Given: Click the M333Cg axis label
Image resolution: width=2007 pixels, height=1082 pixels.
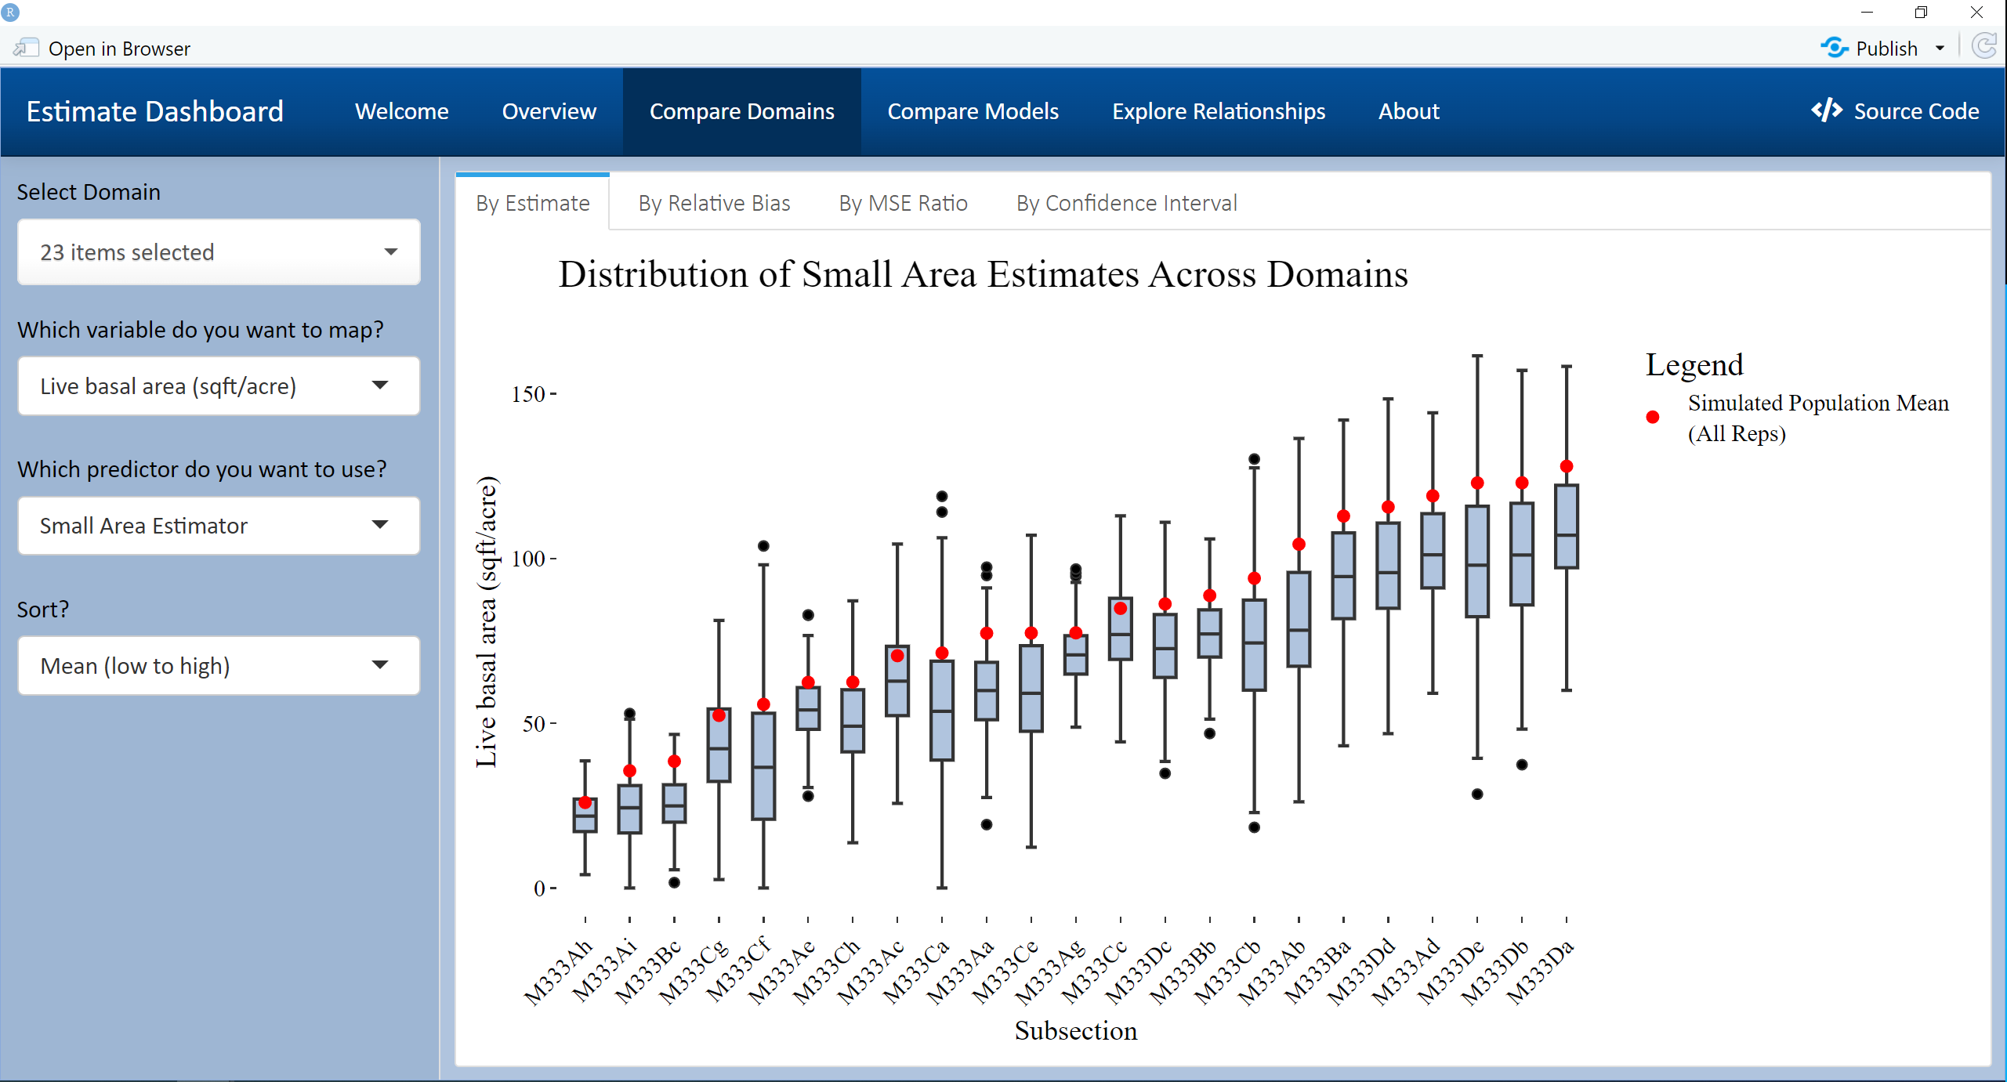Looking at the screenshot, I should tap(693, 972).
